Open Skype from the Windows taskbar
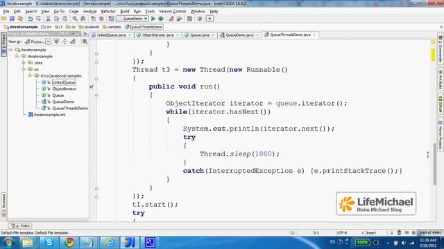This screenshot has height=249, width=444. point(49,243)
